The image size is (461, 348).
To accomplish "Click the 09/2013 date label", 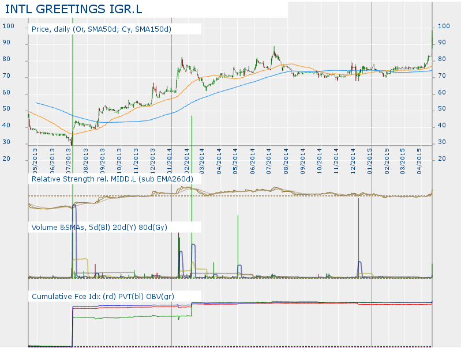I will tap(102, 161).
